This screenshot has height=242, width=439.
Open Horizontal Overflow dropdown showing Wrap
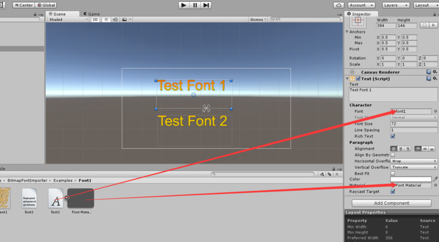[414, 161]
